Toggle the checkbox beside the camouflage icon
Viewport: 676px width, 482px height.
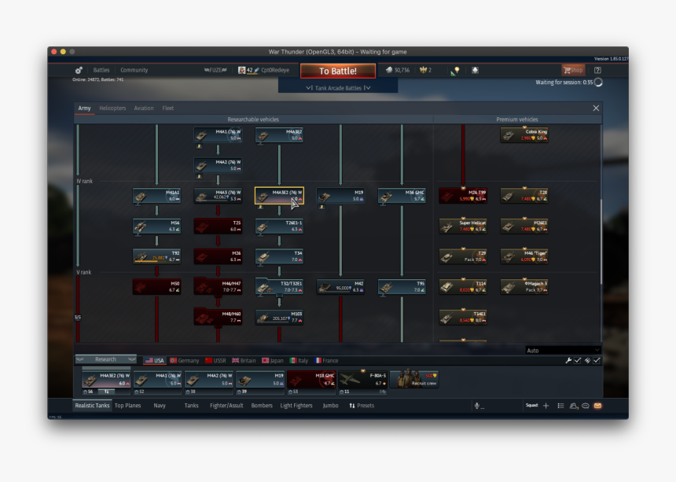point(596,360)
